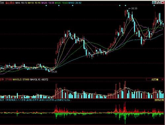Click rightmost cyan diamond event marker

click(154, 5)
